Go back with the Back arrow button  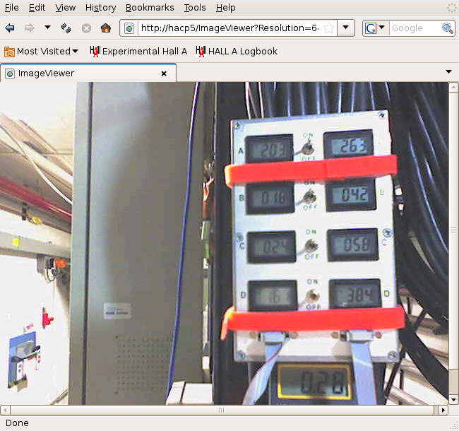coord(10,28)
